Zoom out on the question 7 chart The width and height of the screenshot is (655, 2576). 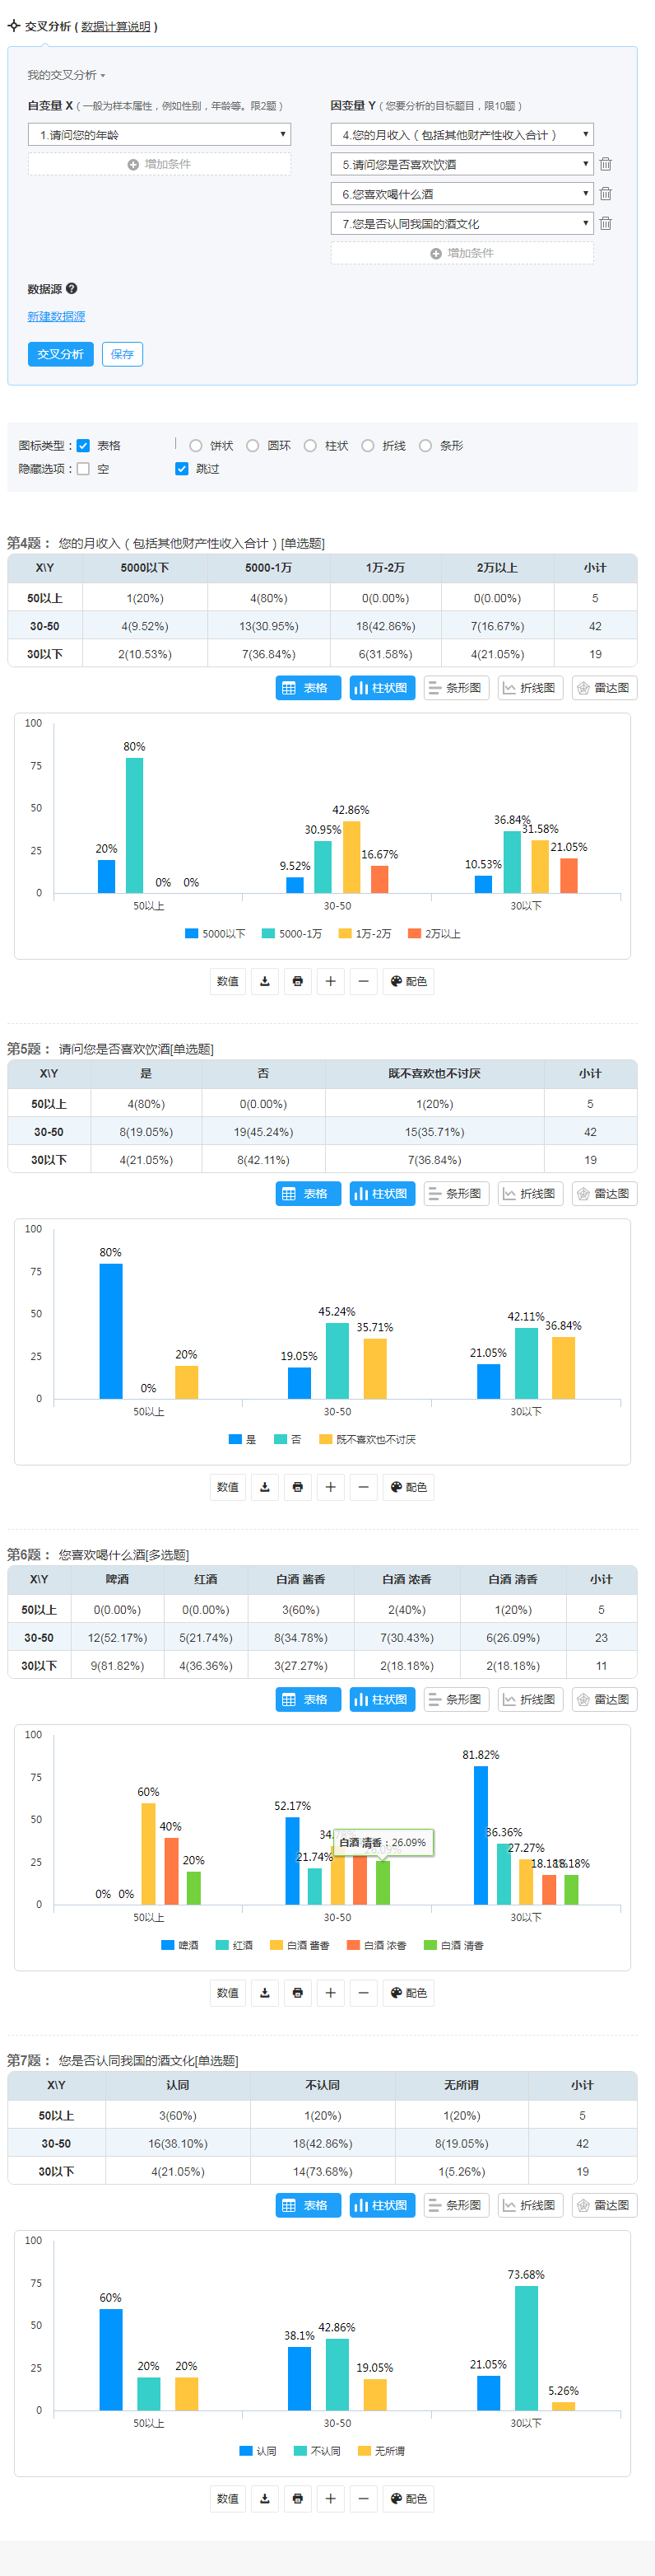point(364,2499)
